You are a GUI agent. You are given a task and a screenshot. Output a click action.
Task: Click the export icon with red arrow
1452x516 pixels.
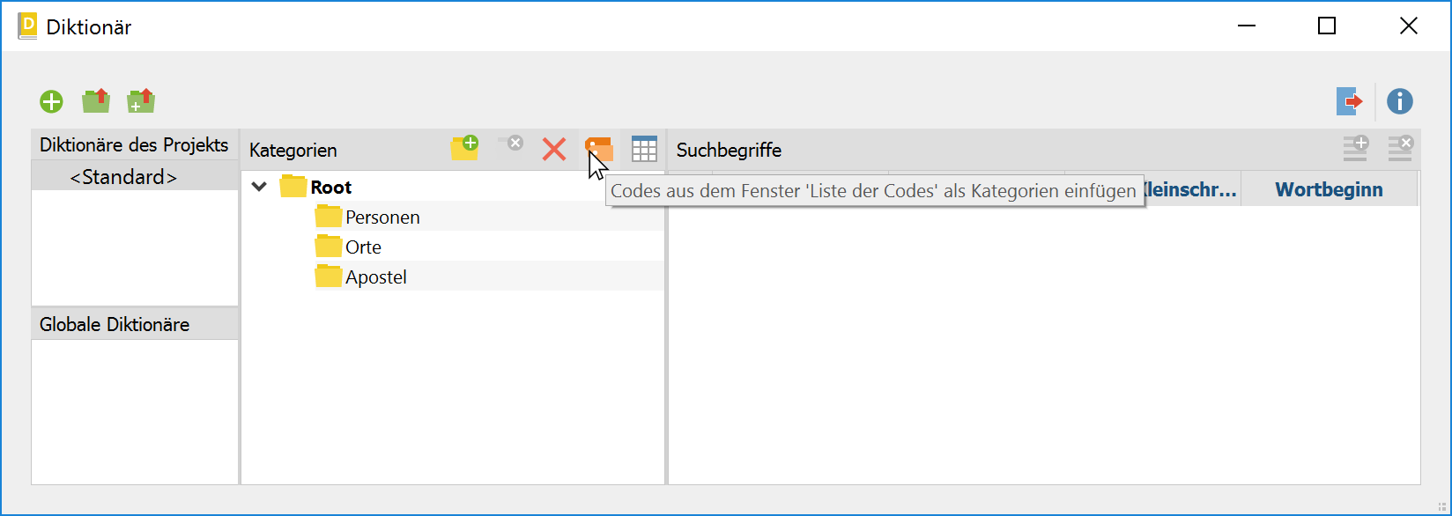click(1349, 101)
